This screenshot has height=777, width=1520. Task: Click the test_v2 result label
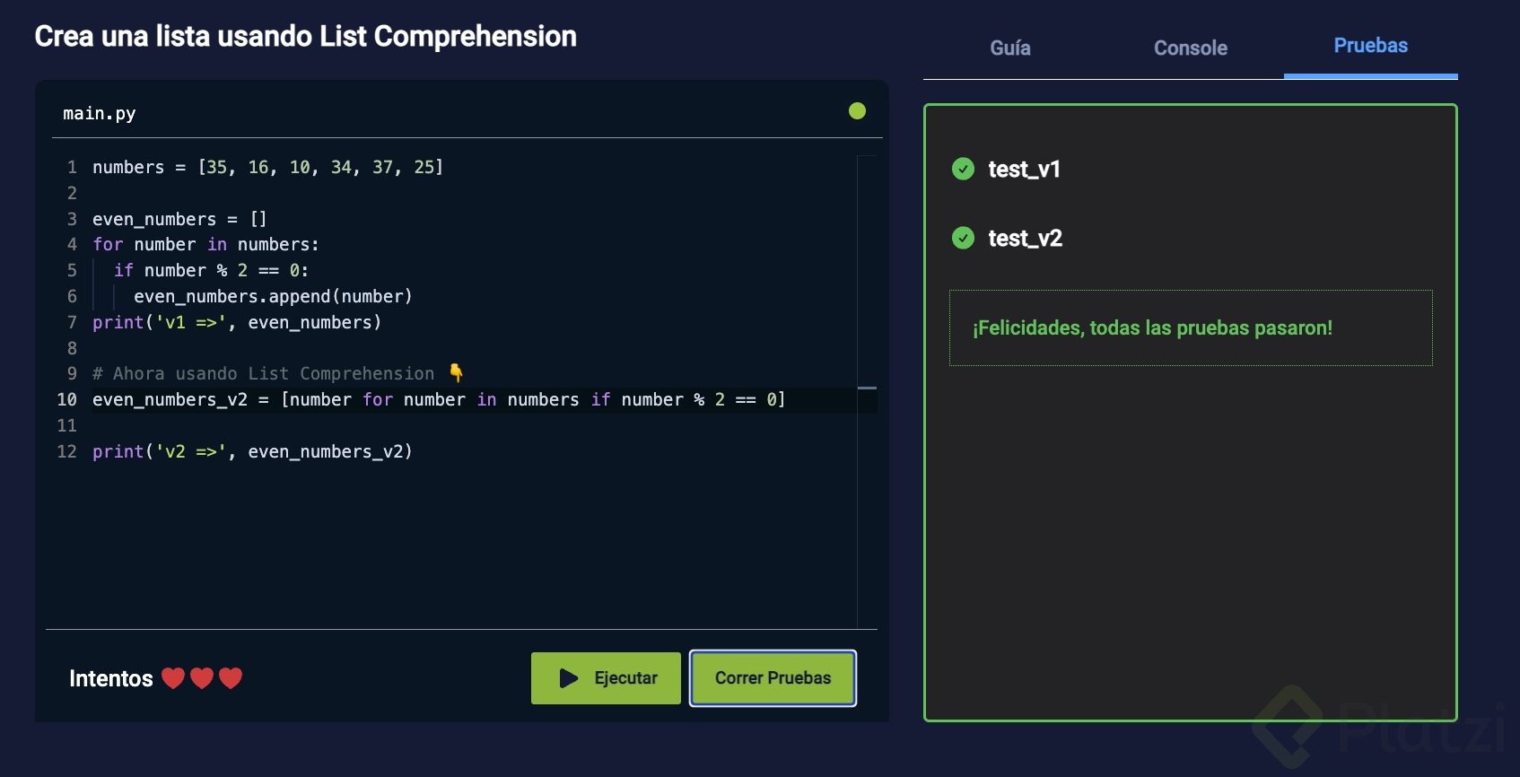coord(1025,239)
